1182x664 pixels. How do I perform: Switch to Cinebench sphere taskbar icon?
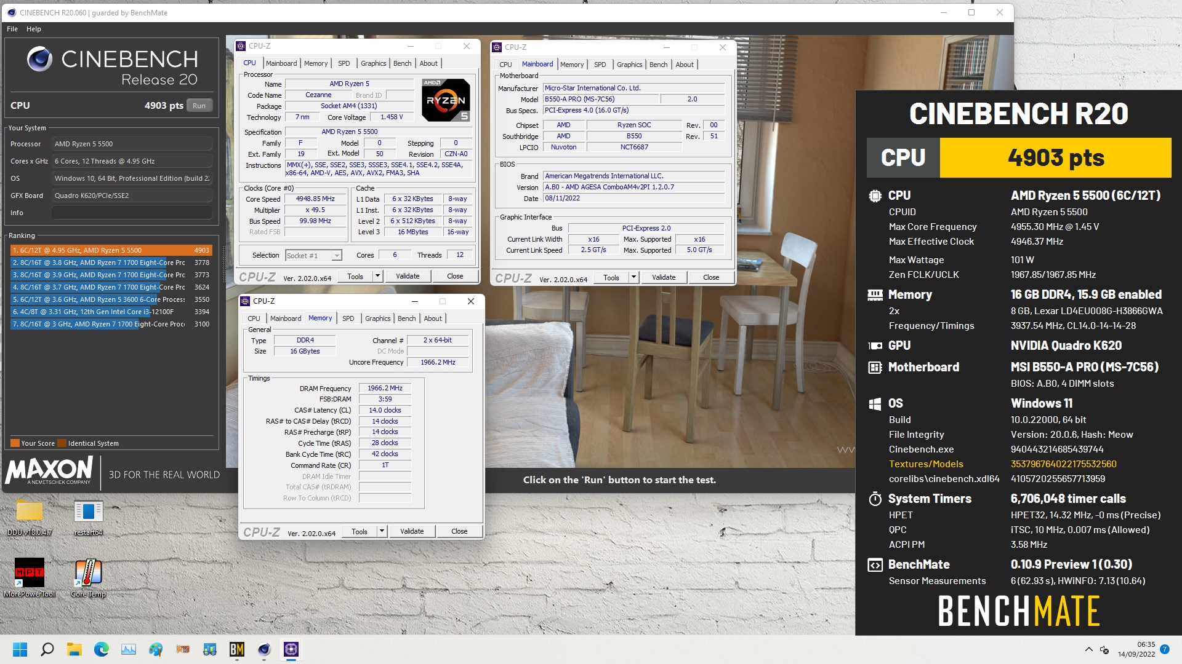click(x=264, y=649)
